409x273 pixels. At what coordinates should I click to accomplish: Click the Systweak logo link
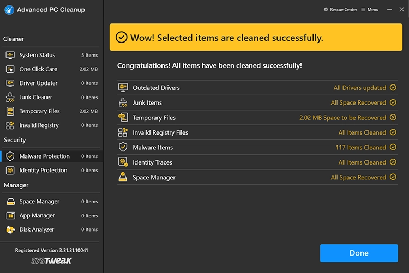click(x=51, y=260)
